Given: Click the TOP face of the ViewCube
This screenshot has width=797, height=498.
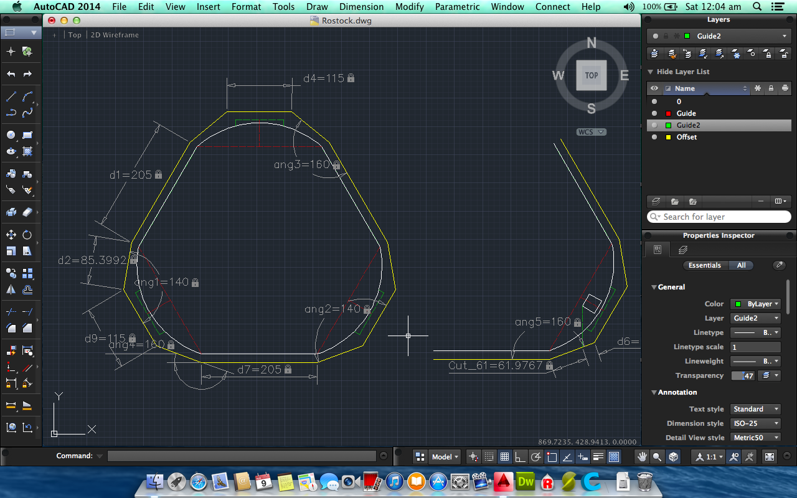Looking at the screenshot, I should click(591, 75).
